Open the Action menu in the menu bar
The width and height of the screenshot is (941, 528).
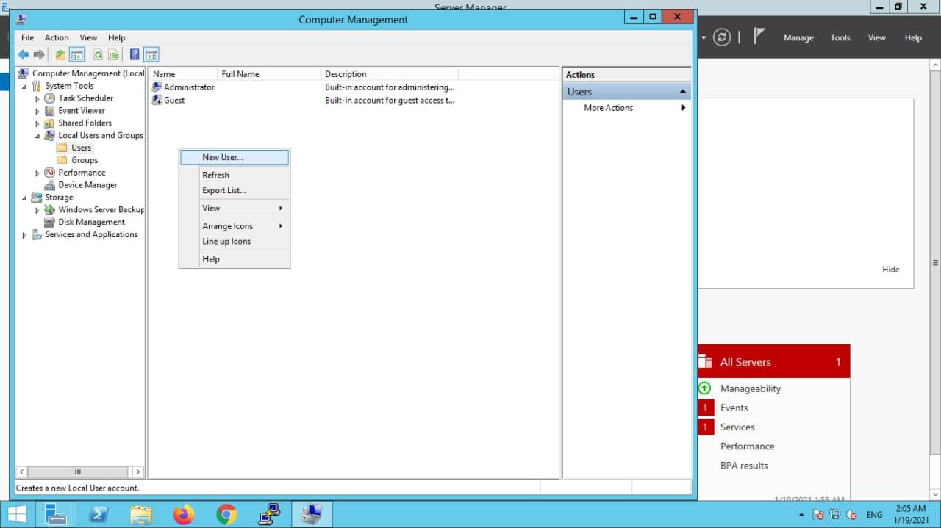(57, 37)
